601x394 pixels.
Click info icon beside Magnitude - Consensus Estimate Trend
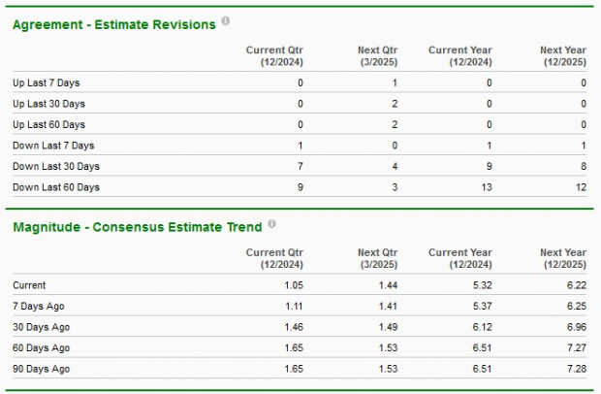coord(271,223)
